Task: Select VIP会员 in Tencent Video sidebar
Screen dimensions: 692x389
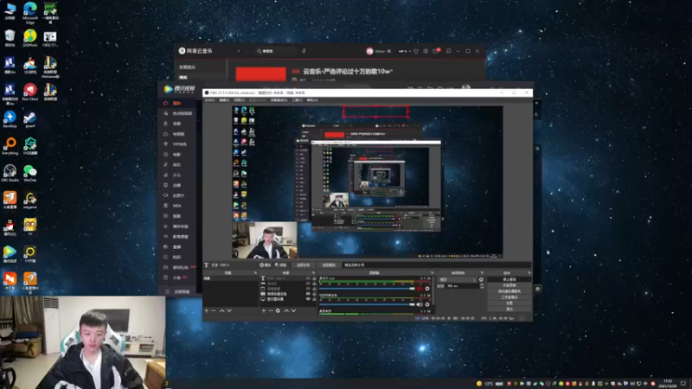Action: pyautogui.click(x=179, y=144)
